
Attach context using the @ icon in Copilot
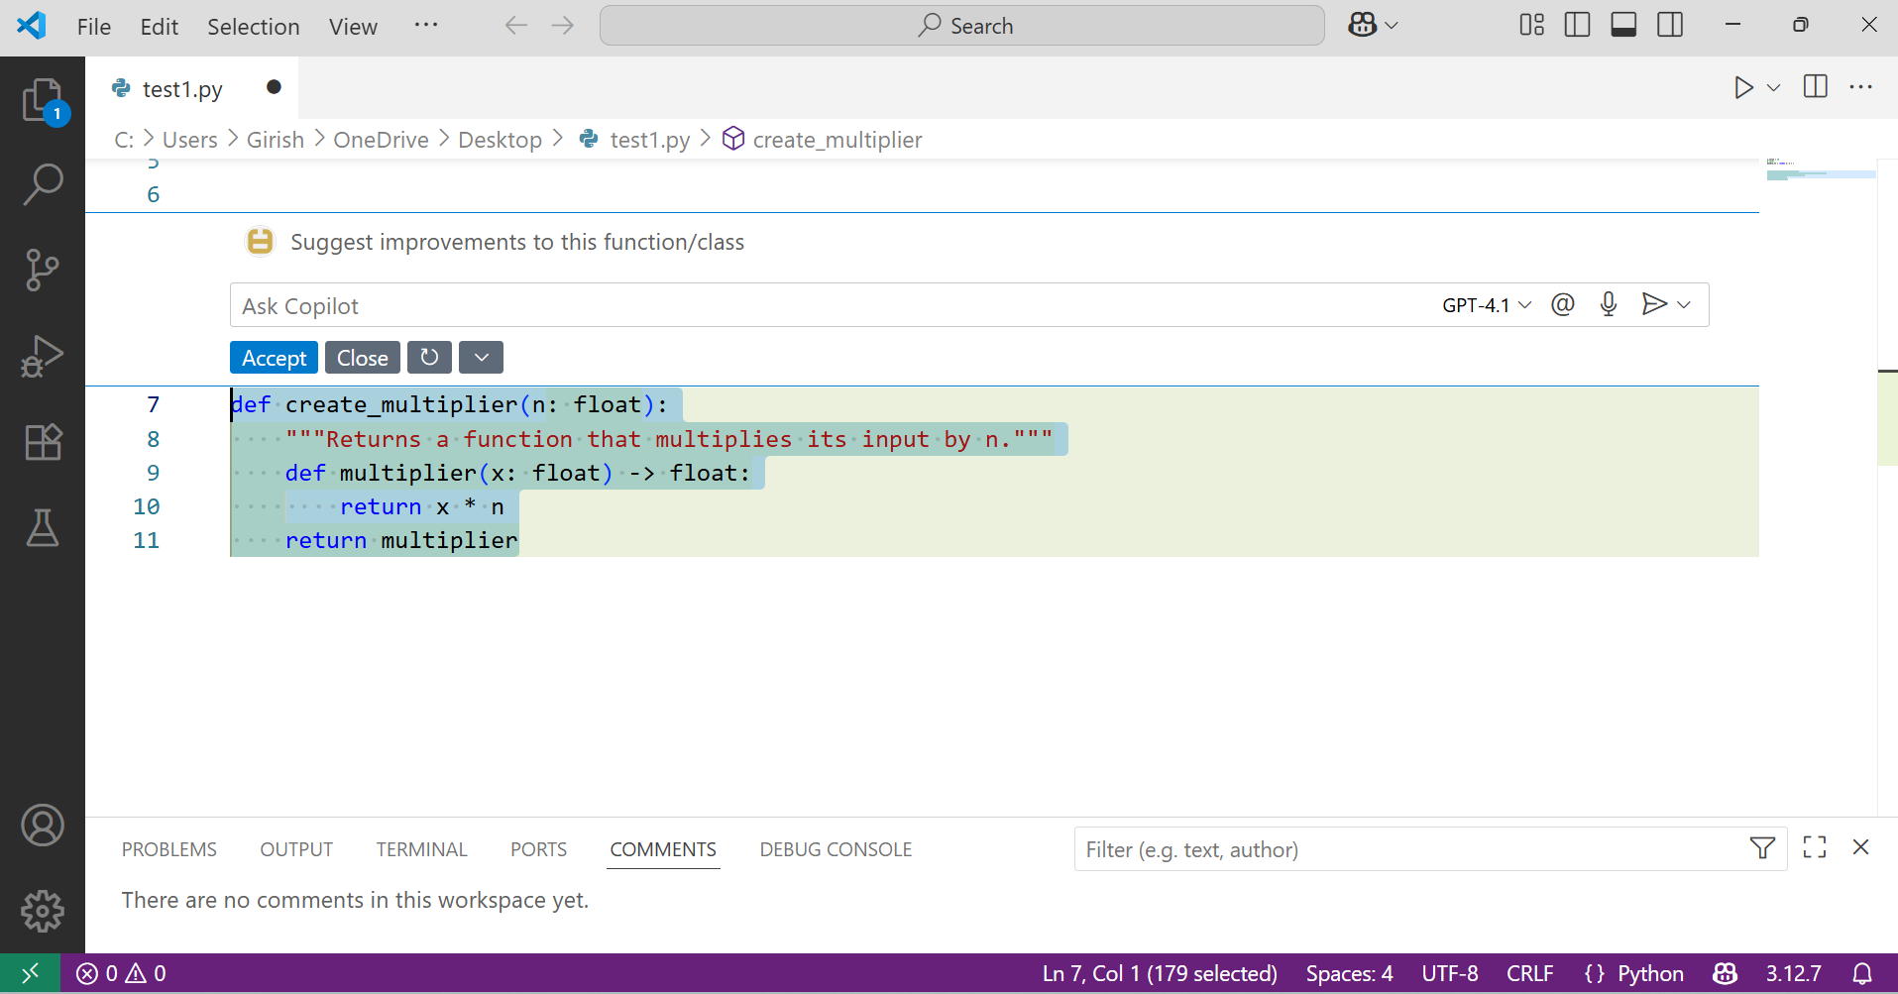(1562, 304)
